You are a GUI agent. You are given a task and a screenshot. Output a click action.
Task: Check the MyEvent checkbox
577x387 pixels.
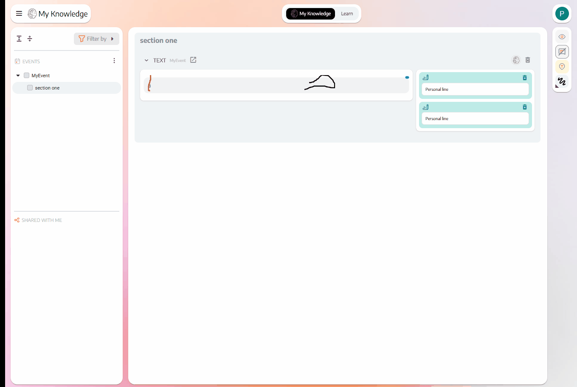pos(26,76)
